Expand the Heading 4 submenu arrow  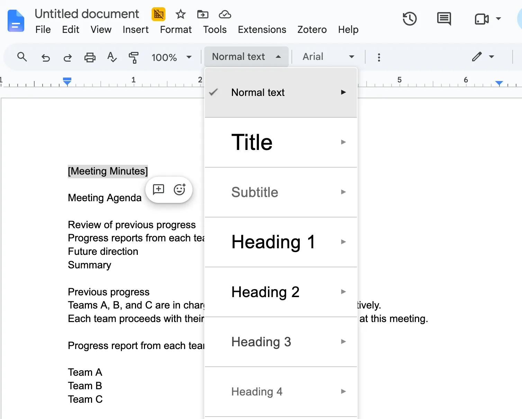tap(343, 391)
